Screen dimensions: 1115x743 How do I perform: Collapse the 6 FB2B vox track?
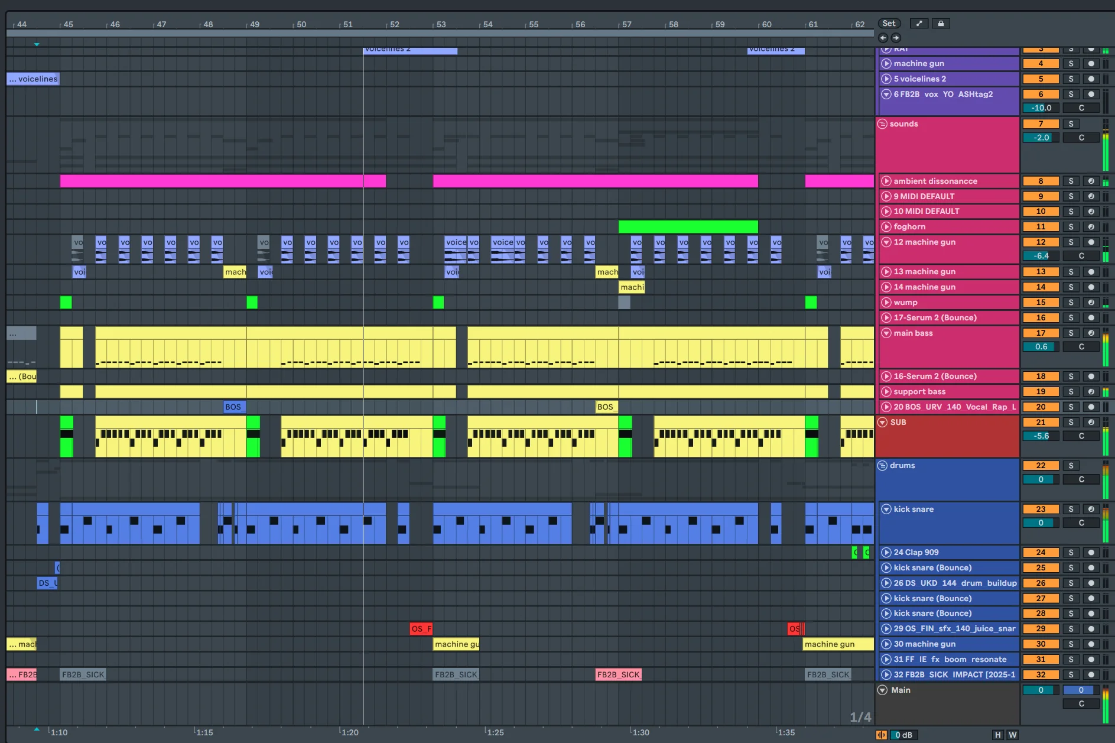(x=886, y=95)
